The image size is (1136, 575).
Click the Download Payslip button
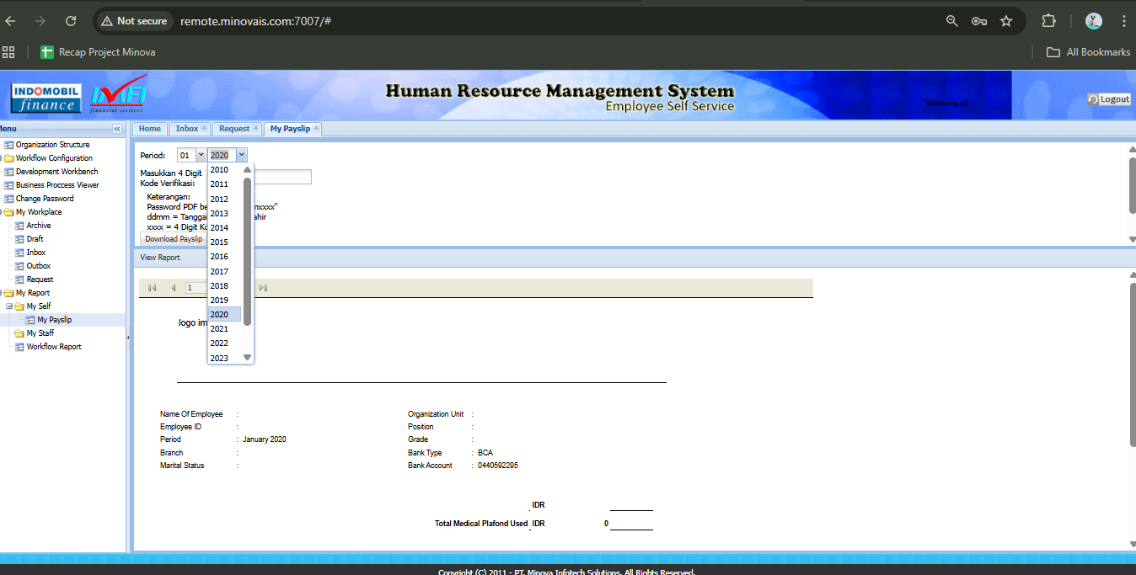click(x=174, y=239)
